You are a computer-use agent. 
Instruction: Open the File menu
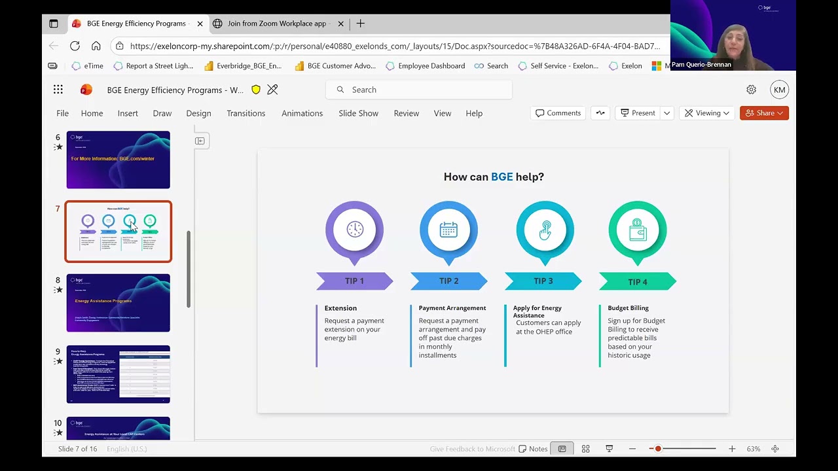62,113
